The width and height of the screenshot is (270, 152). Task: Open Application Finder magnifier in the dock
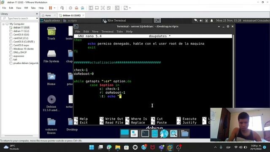pos(173,133)
